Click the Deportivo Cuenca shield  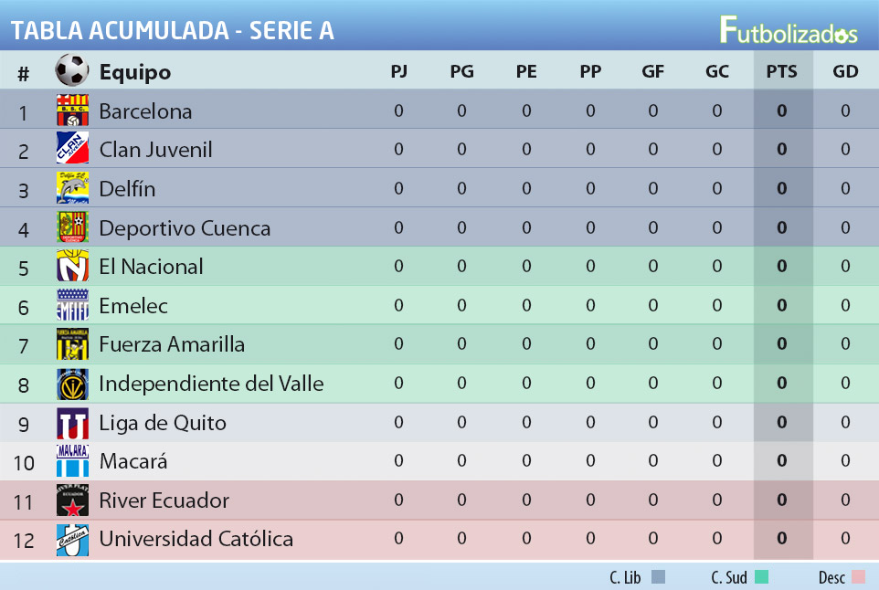click(72, 227)
